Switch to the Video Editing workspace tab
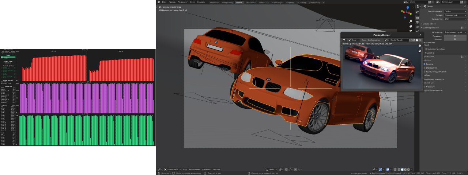 pyautogui.click(x=314, y=2)
